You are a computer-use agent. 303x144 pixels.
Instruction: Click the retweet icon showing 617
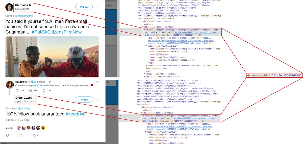[x=31, y=90]
